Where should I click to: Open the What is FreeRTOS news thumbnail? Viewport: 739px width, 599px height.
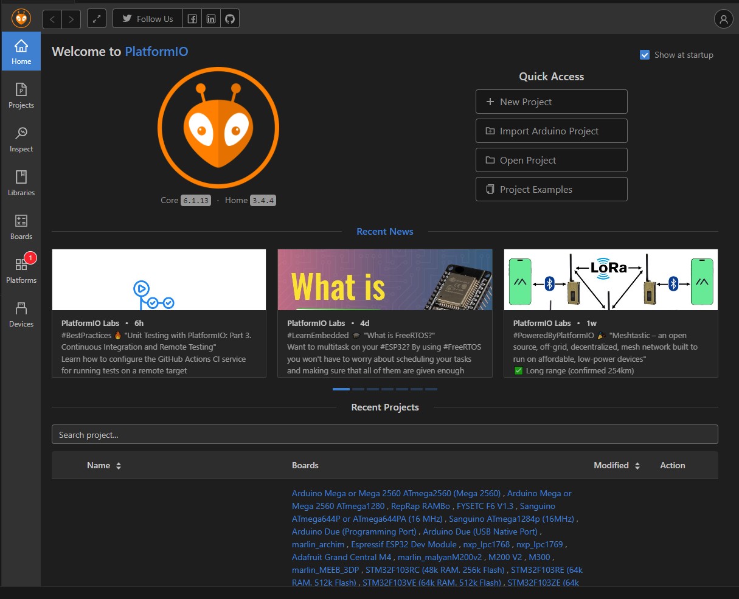click(x=385, y=280)
